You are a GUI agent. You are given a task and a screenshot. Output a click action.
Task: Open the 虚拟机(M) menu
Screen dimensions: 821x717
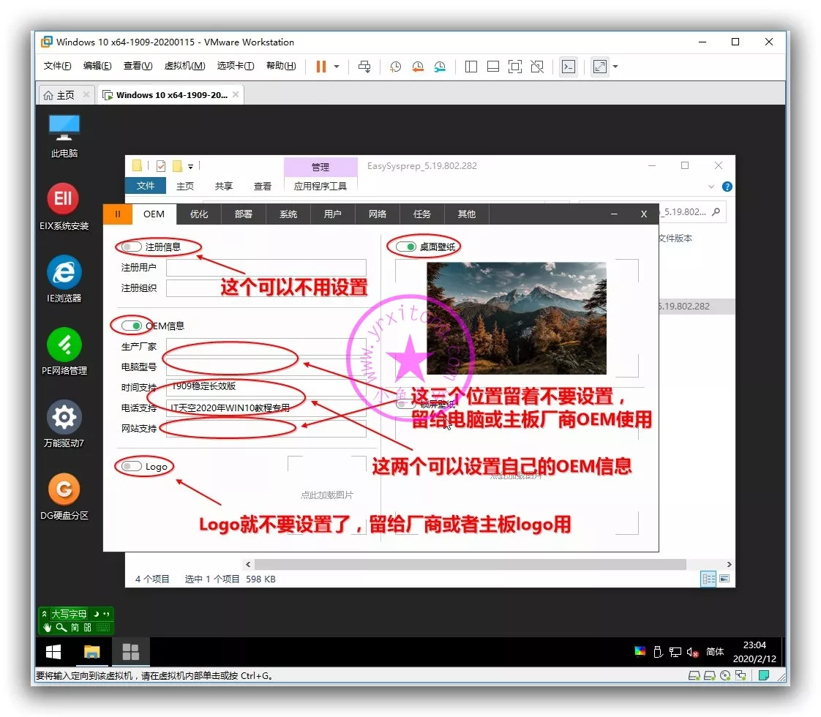point(184,66)
